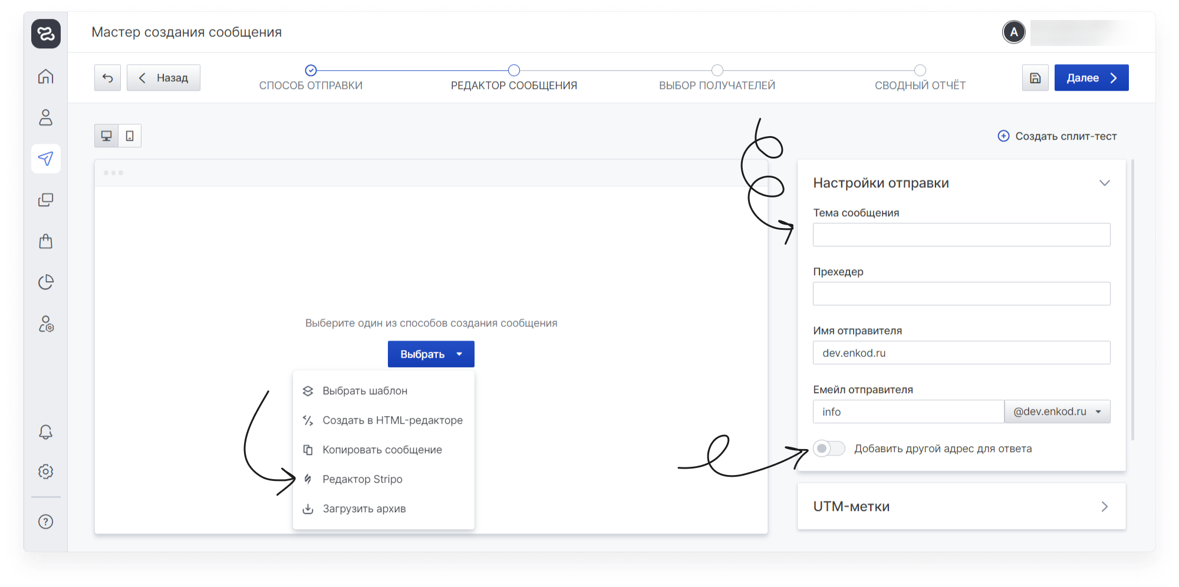Open the @dev.enkod.ru domain dropdown
Viewport: 1179px width, 587px height.
click(1058, 411)
